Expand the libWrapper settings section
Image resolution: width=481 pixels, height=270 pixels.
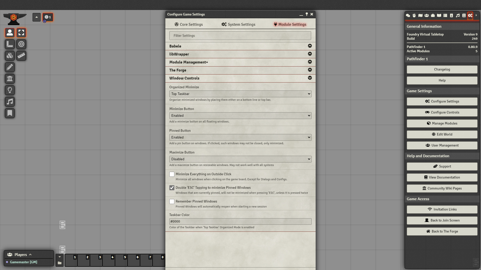pyautogui.click(x=310, y=54)
